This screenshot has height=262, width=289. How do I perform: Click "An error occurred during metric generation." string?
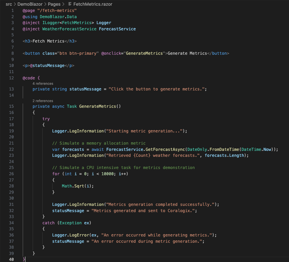tap(147, 241)
